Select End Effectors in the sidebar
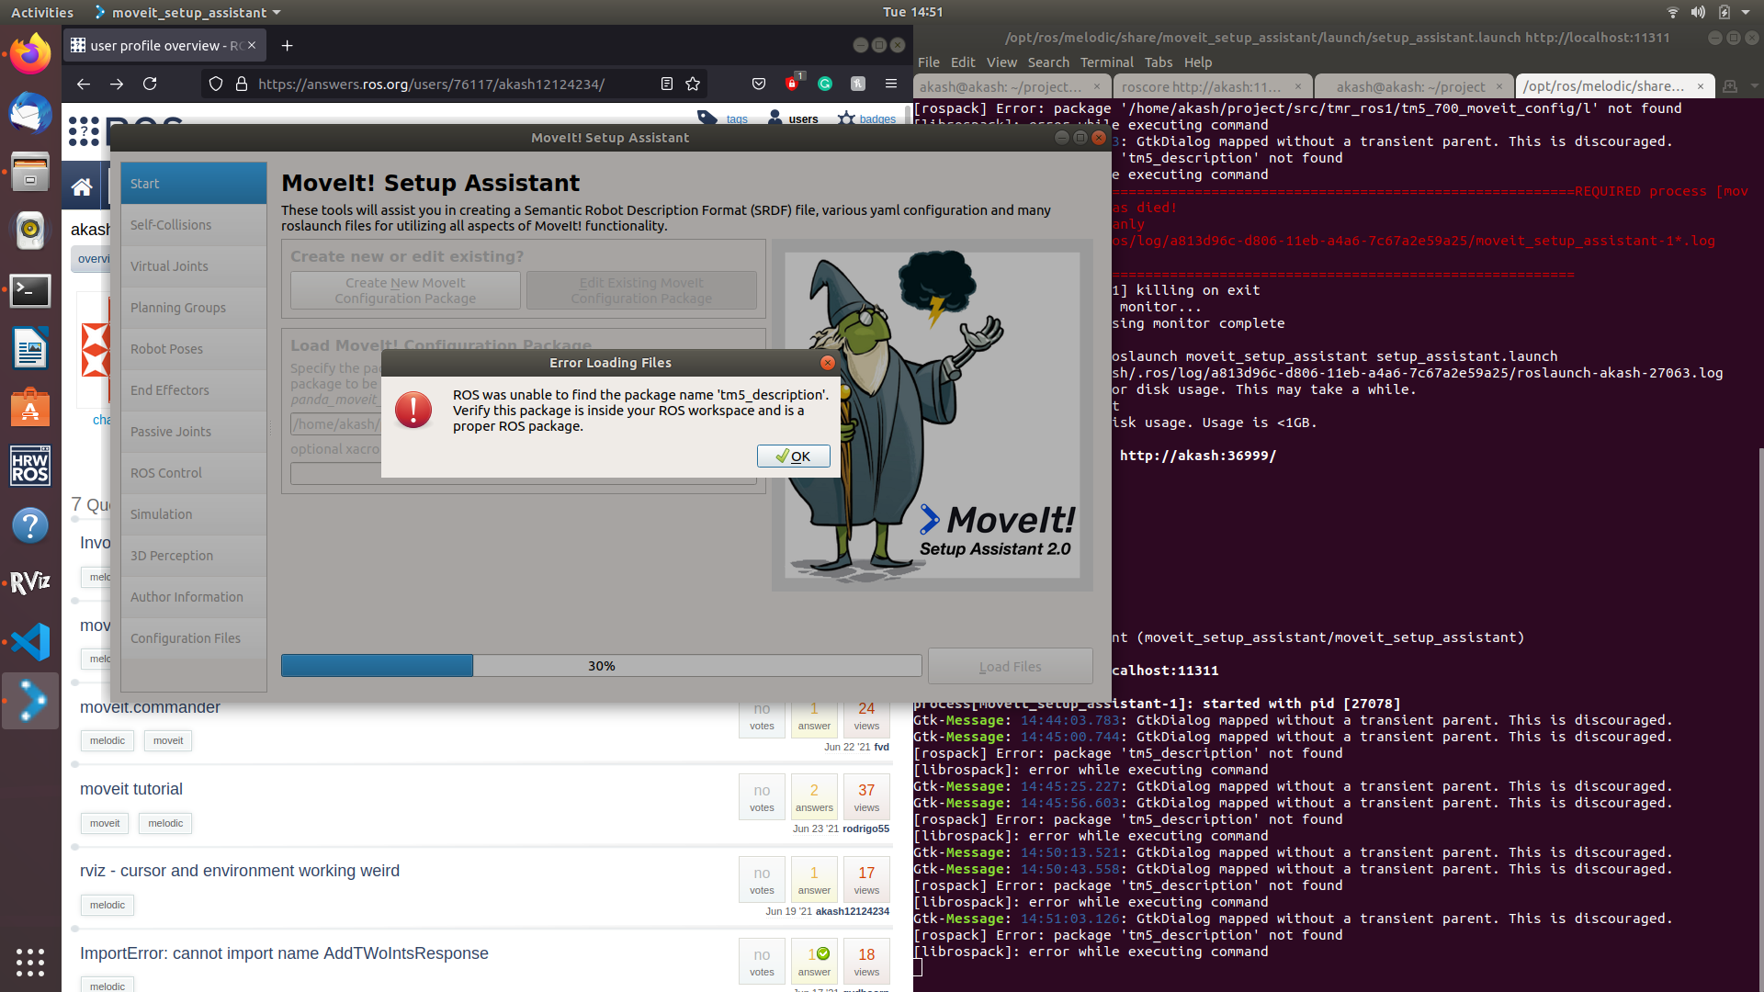The height and width of the screenshot is (992, 1764). (x=194, y=390)
